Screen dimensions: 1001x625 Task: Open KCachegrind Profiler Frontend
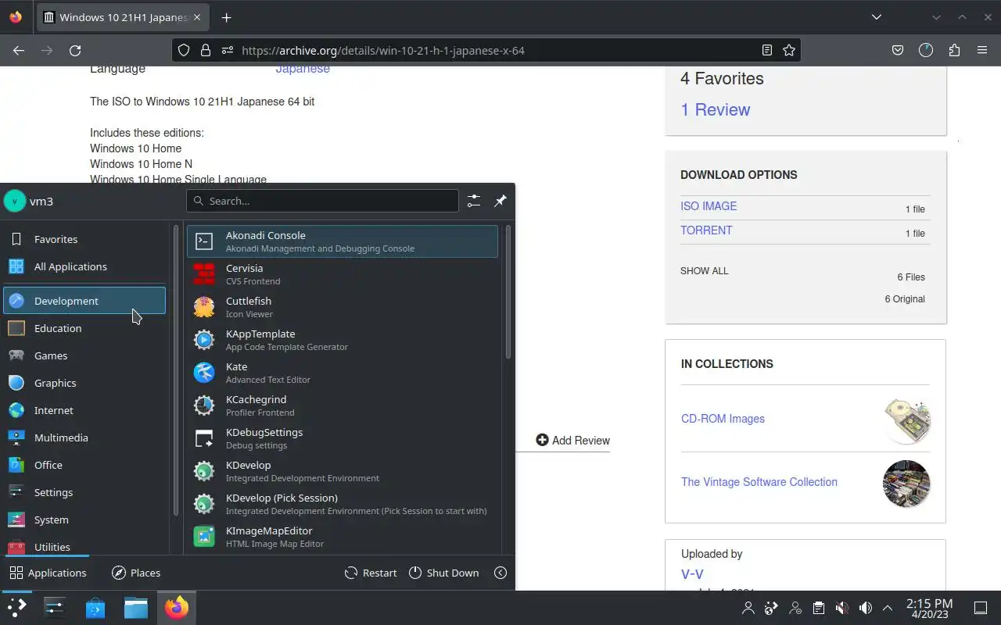342,405
